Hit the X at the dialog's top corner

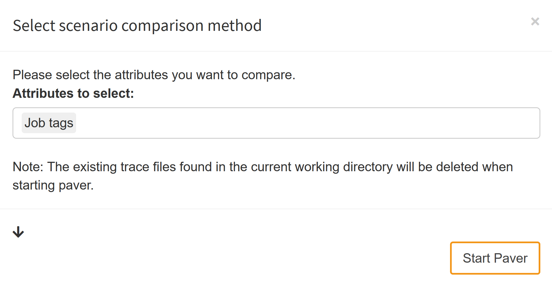[x=535, y=21]
